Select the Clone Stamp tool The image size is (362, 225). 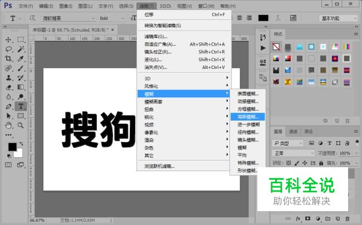pos(8,78)
